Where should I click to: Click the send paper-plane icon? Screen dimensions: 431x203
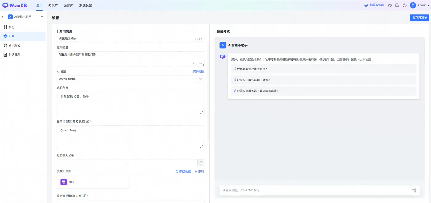[414, 190]
